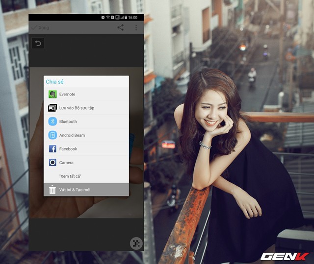Image resolution: width=314 pixels, height=264 pixels.
Task: Expand the list with "Xem tất cả"
Action: tap(70, 176)
